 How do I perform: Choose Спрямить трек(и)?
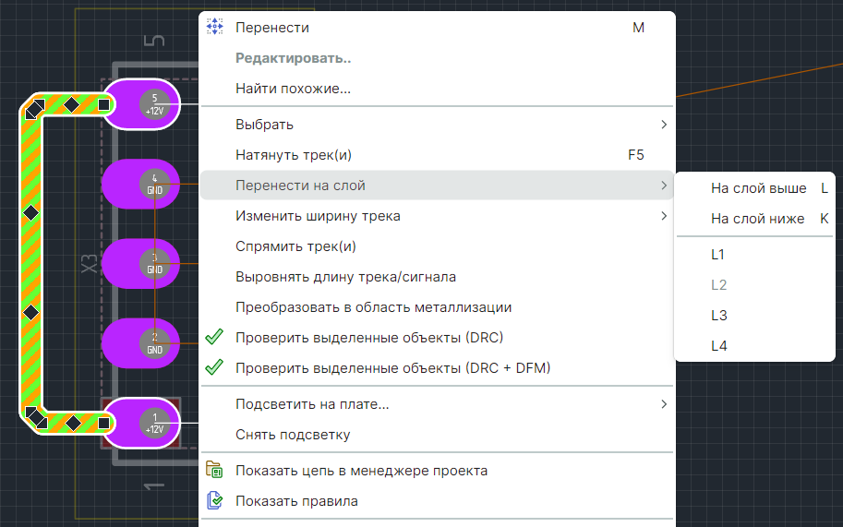437,246
